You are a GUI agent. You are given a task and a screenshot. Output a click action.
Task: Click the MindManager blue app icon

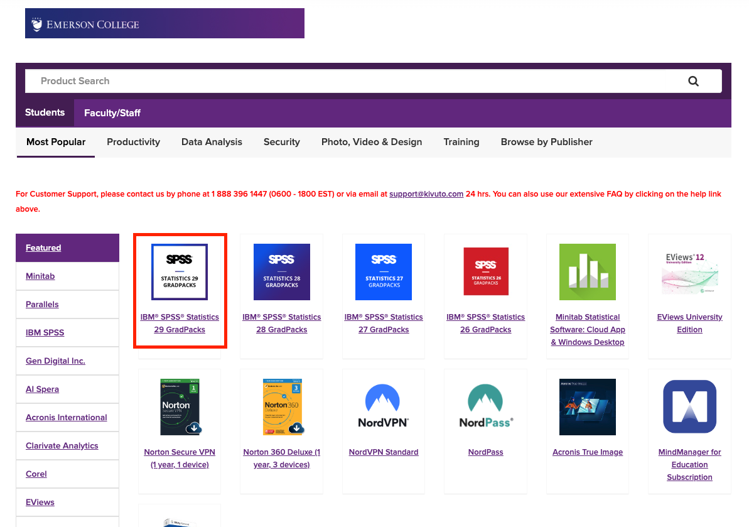tap(689, 406)
